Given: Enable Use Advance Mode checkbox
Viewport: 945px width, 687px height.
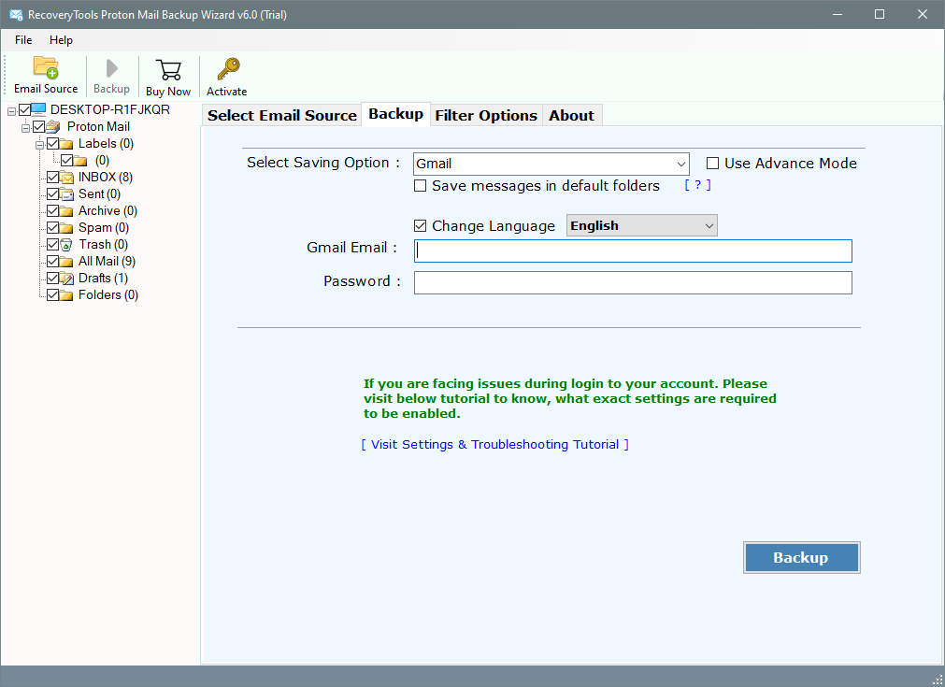Looking at the screenshot, I should pyautogui.click(x=712, y=164).
